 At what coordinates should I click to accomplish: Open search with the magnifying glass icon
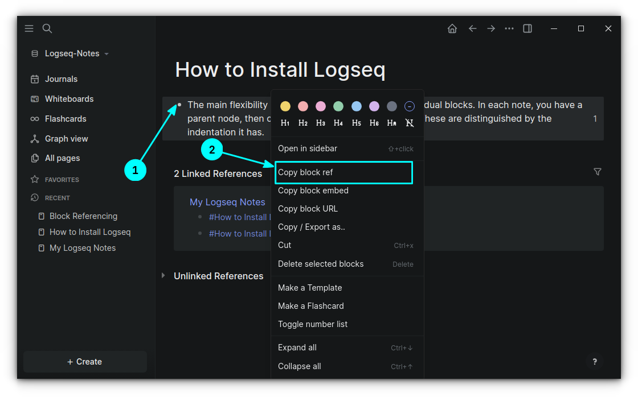click(x=47, y=28)
